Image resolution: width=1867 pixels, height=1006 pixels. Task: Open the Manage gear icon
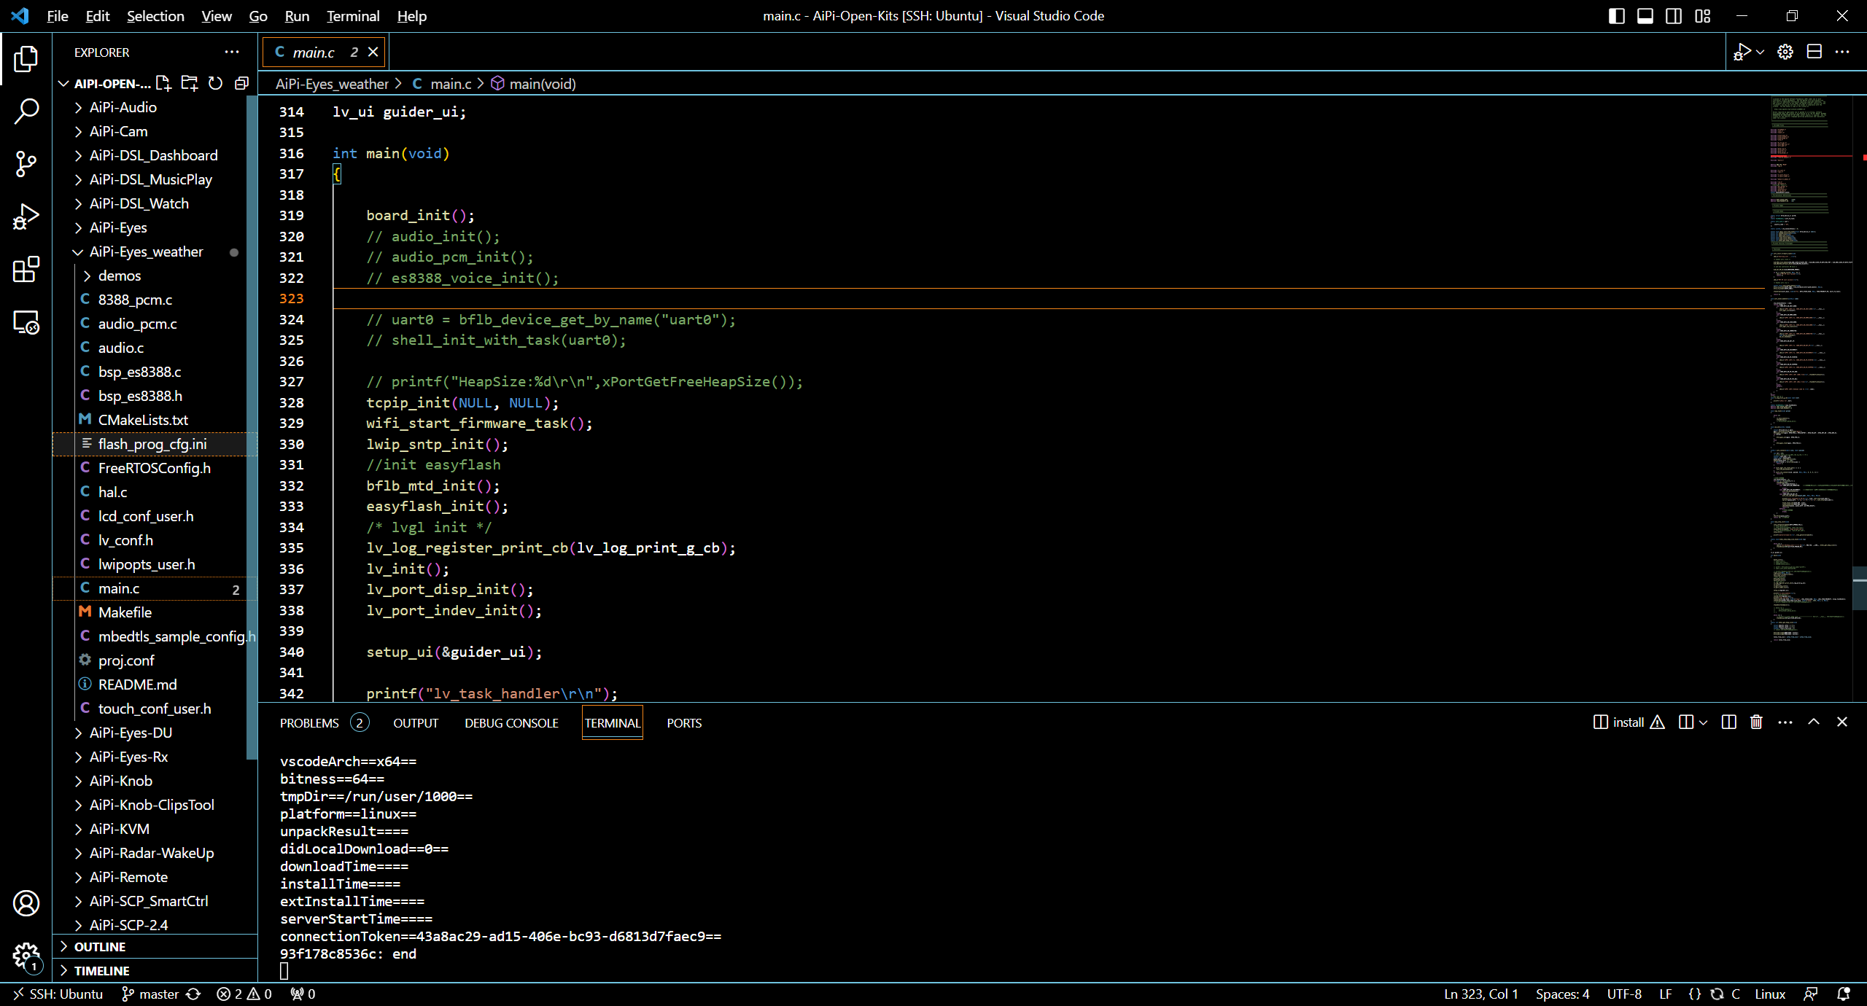click(x=26, y=956)
